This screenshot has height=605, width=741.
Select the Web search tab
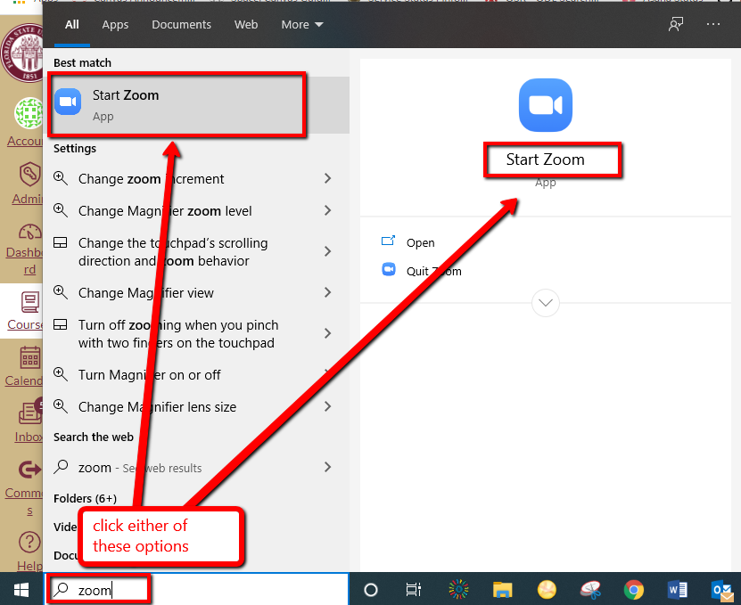point(246,25)
